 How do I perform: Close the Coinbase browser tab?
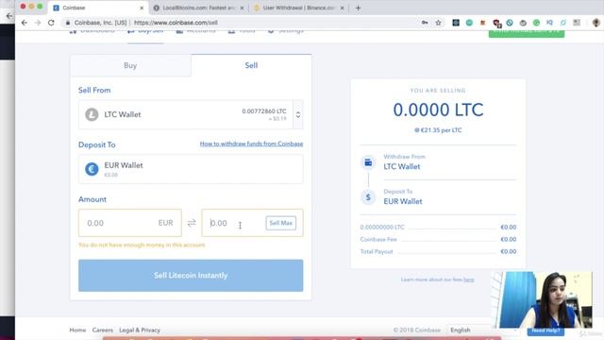[142, 8]
